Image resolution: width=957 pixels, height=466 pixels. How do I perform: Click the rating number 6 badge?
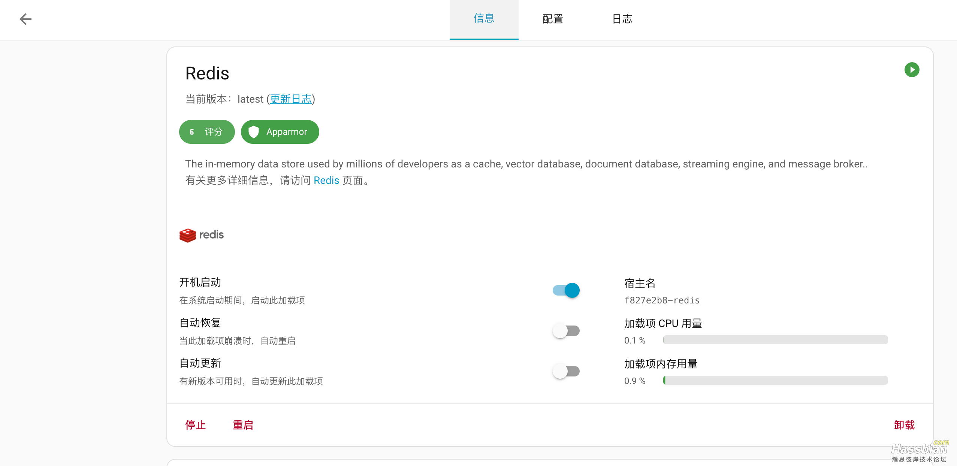192,132
